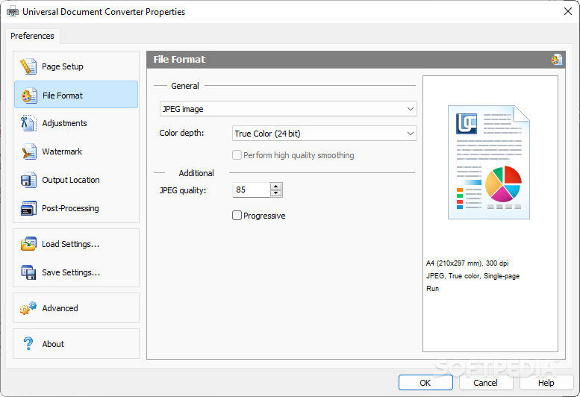Click the palette icon in File Format header
Screen dimensions: 580x397
[x=557, y=60]
